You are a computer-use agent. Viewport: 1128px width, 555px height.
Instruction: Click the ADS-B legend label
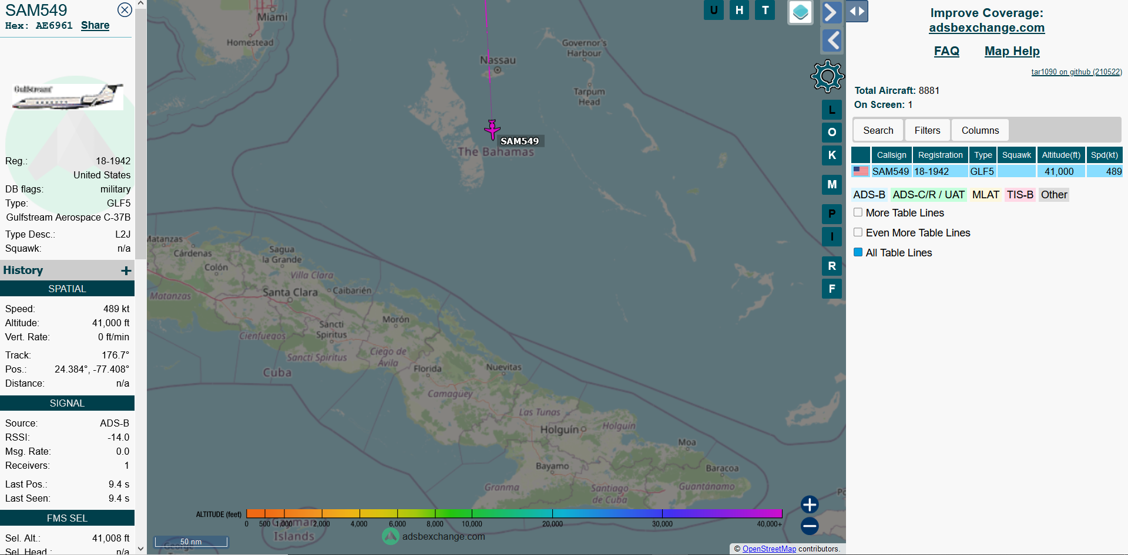tap(869, 195)
